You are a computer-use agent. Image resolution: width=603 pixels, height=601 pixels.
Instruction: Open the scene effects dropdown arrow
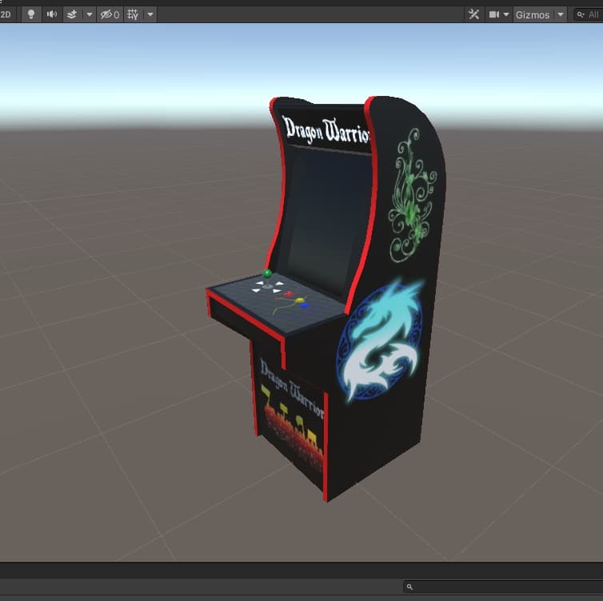pyautogui.click(x=88, y=14)
